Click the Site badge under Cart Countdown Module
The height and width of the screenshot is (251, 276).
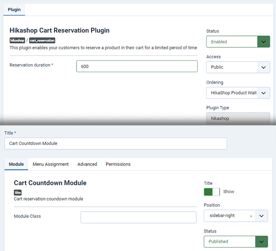point(18,192)
